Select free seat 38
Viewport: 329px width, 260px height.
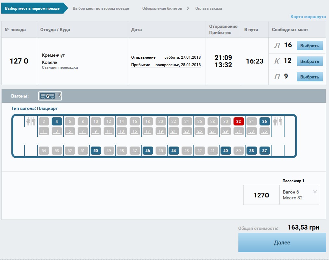click(251, 151)
